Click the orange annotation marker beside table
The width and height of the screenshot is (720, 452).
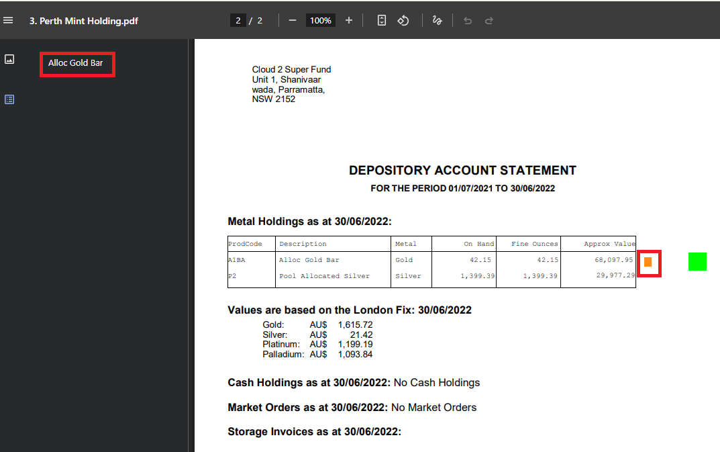point(648,262)
